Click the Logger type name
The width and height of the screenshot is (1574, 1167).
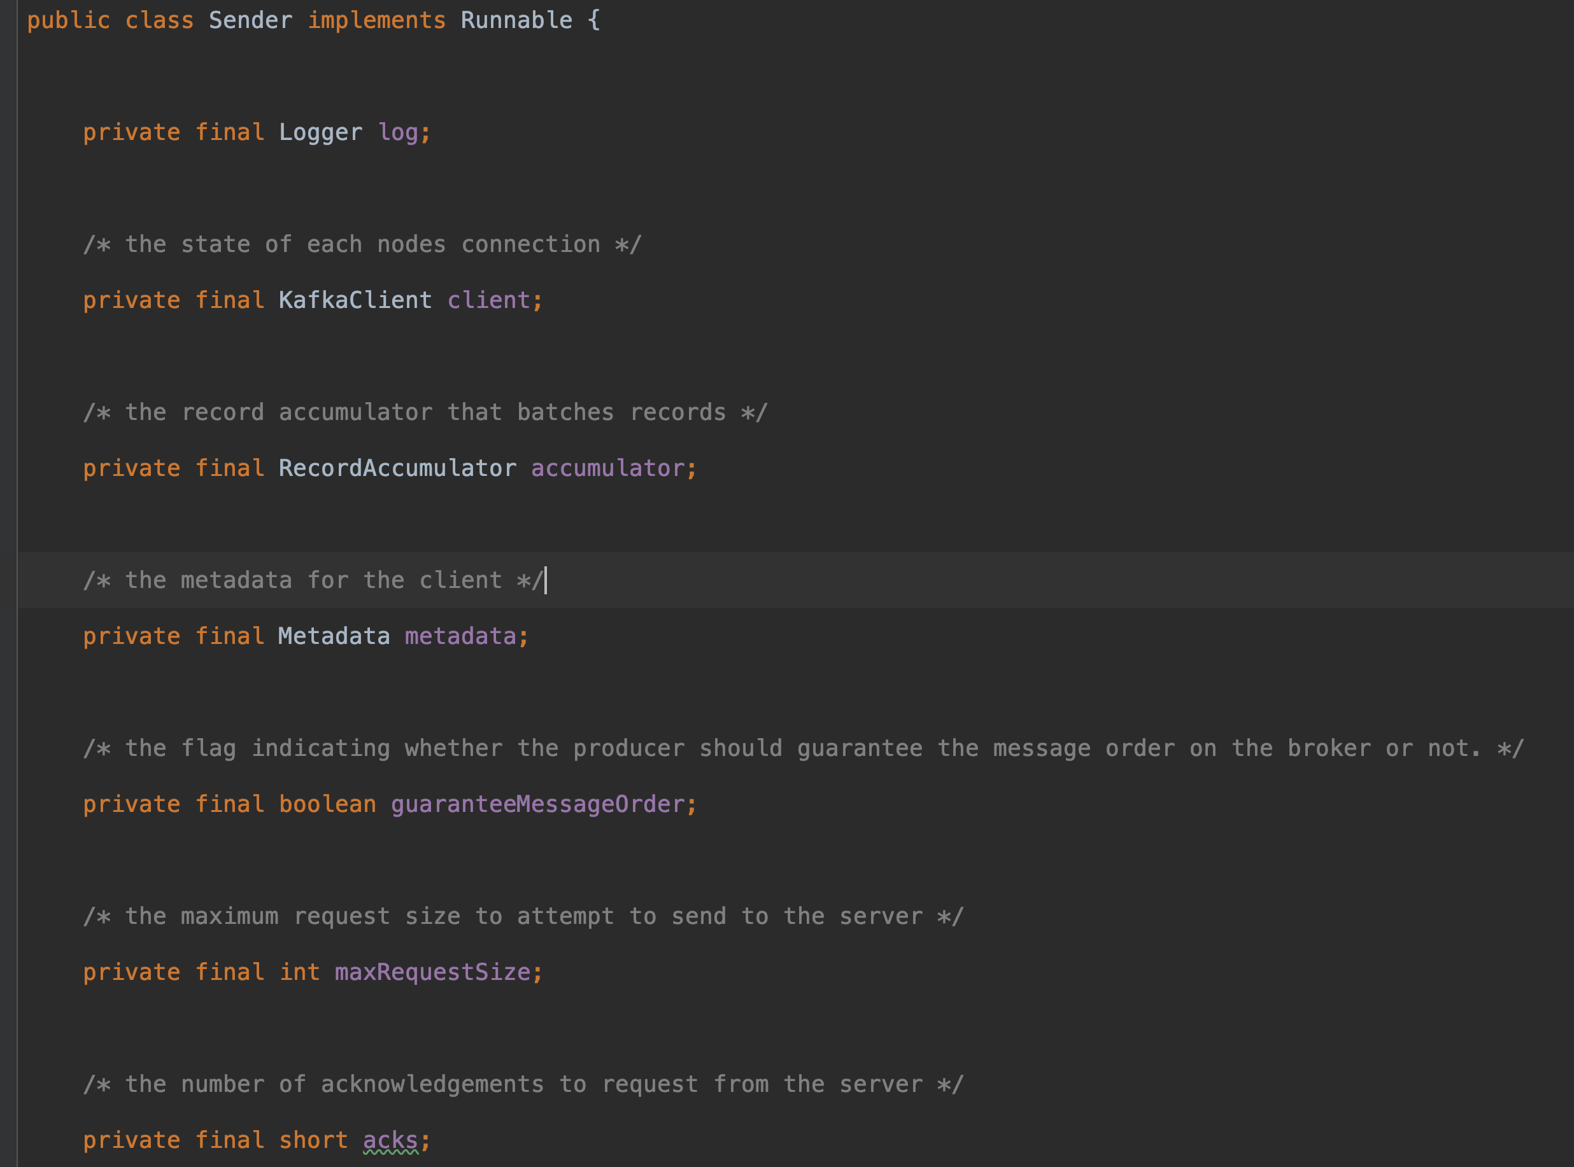click(320, 132)
